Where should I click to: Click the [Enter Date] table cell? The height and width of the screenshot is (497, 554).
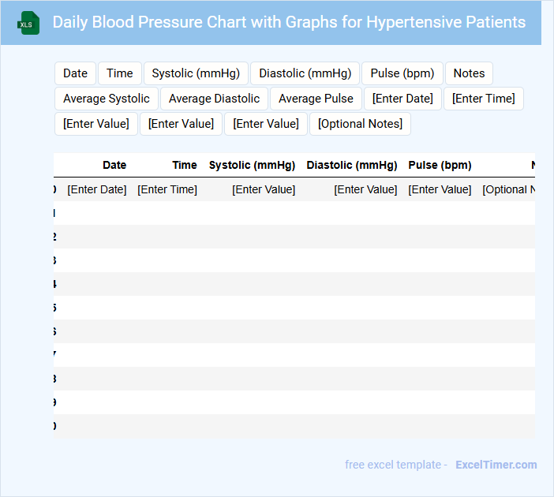click(97, 189)
